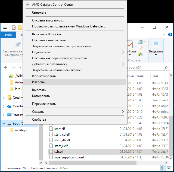
Task: Open Добавить в библиотеку entry
Action: pos(75,64)
